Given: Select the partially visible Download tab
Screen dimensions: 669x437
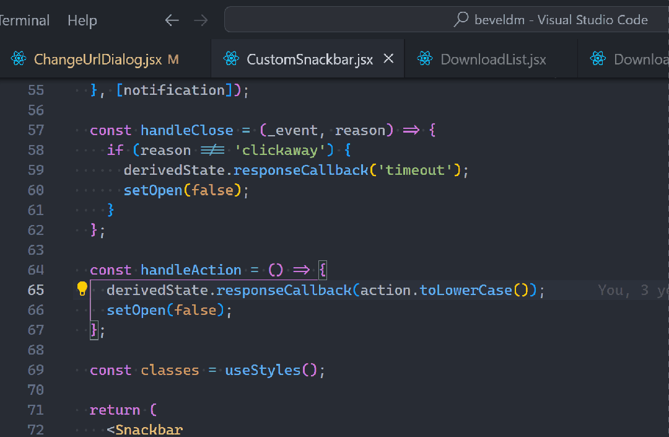Looking at the screenshot, I should [x=638, y=60].
